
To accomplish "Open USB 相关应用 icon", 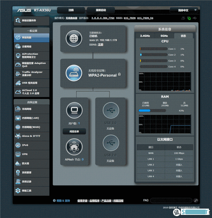I will click(x=18, y=83).
